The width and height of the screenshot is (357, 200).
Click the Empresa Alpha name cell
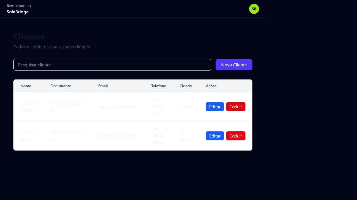tap(29, 107)
